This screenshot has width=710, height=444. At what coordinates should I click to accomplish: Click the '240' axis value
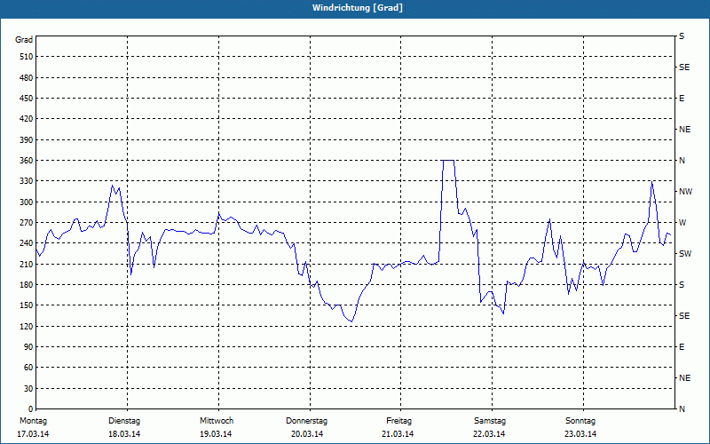click(x=27, y=243)
